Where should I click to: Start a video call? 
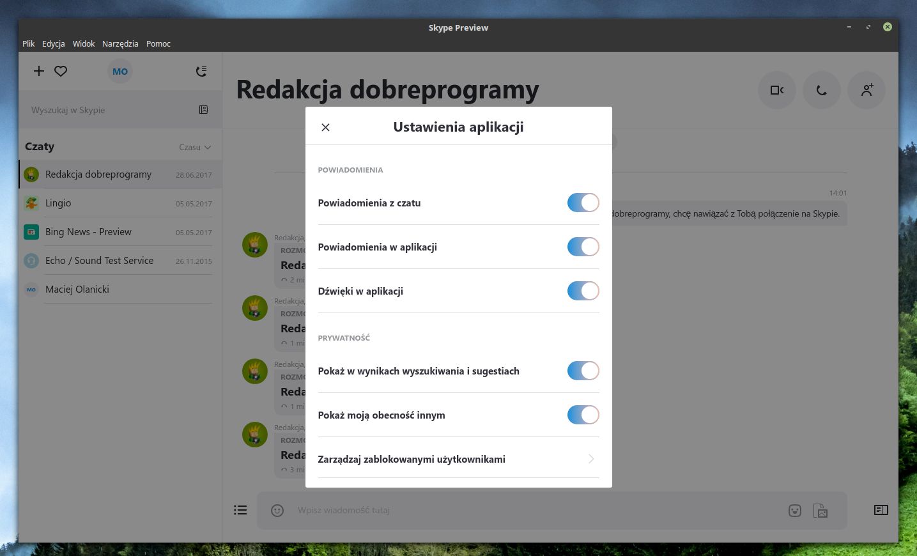coord(777,90)
